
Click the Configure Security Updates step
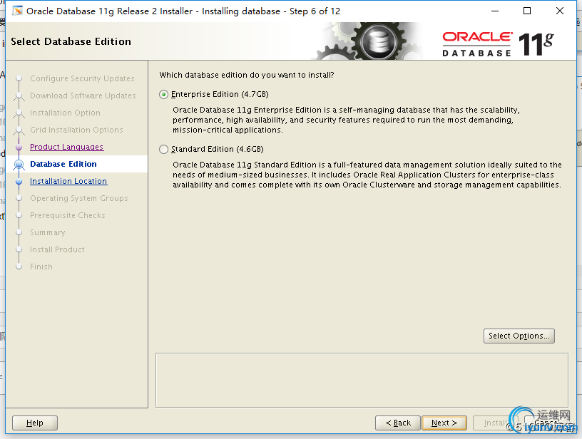(x=82, y=78)
